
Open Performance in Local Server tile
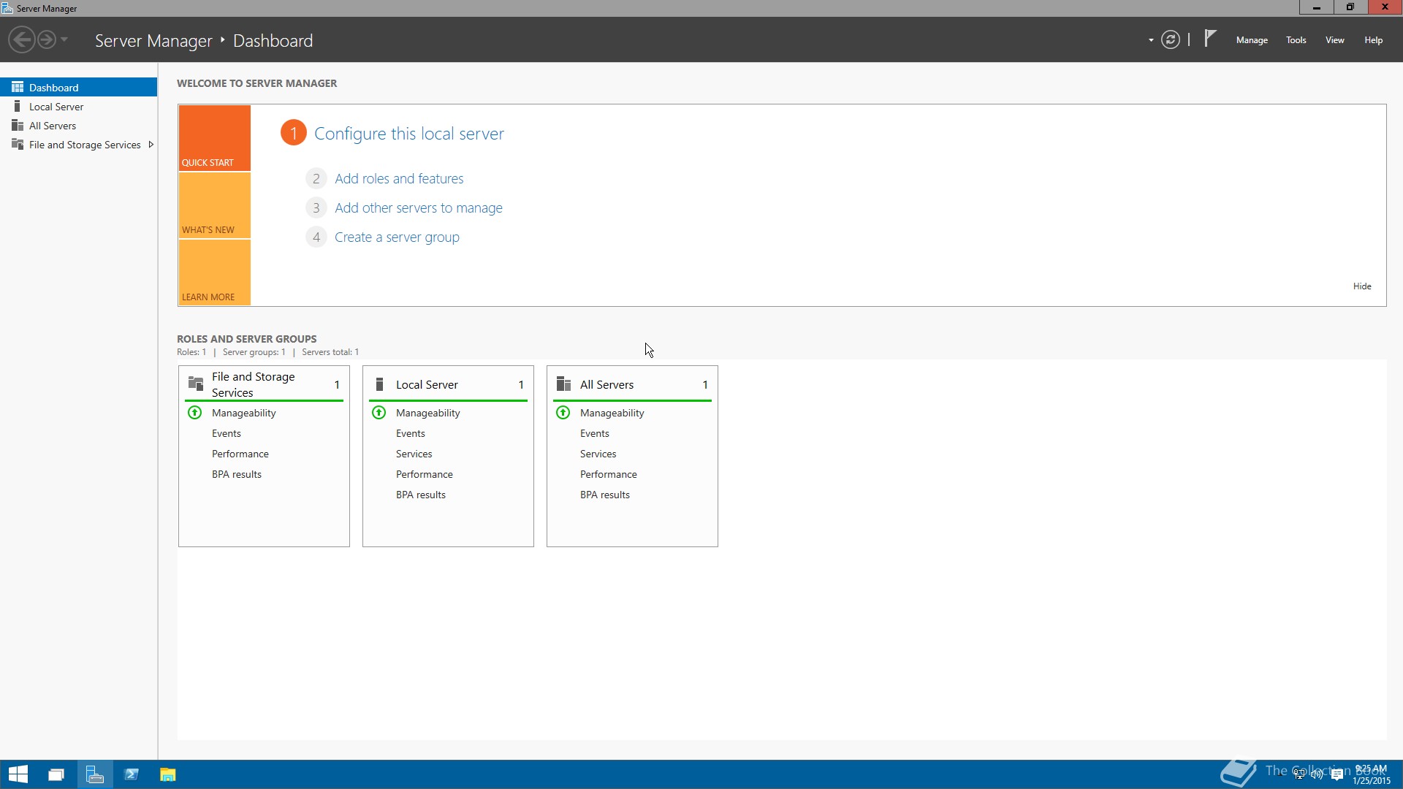pyautogui.click(x=425, y=474)
